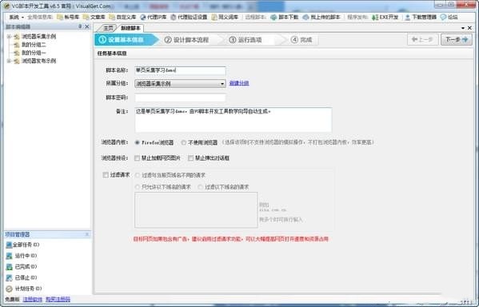Viewport: 479px width, 307px height.
Task: Click the 新建分组 link
Action: (x=239, y=83)
